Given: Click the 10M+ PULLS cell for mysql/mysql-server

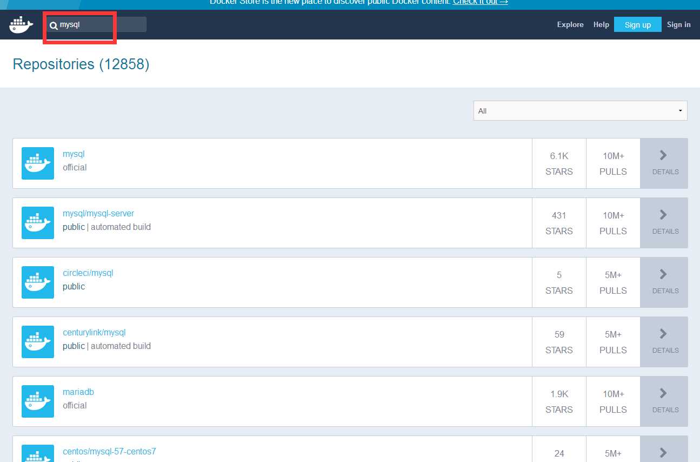Looking at the screenshot, I should point(613,223).
